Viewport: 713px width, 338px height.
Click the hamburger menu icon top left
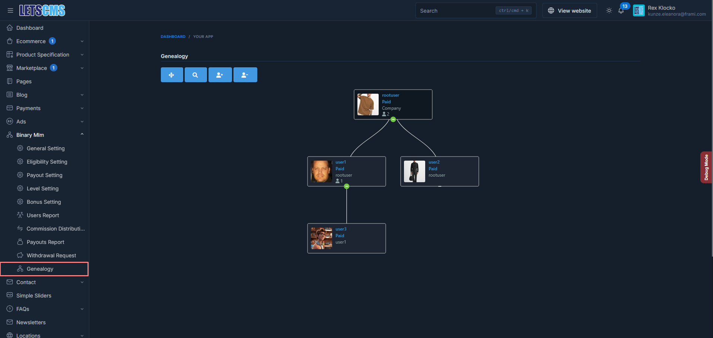tap(10, 10)
